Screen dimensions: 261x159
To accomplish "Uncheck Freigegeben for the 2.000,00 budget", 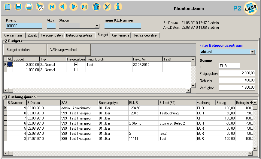I will tap(76, 64).
